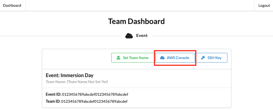The width and height of the screenshot is (273, 110).
Task: Open the Dashboard menu item
Action: point(12,5)
